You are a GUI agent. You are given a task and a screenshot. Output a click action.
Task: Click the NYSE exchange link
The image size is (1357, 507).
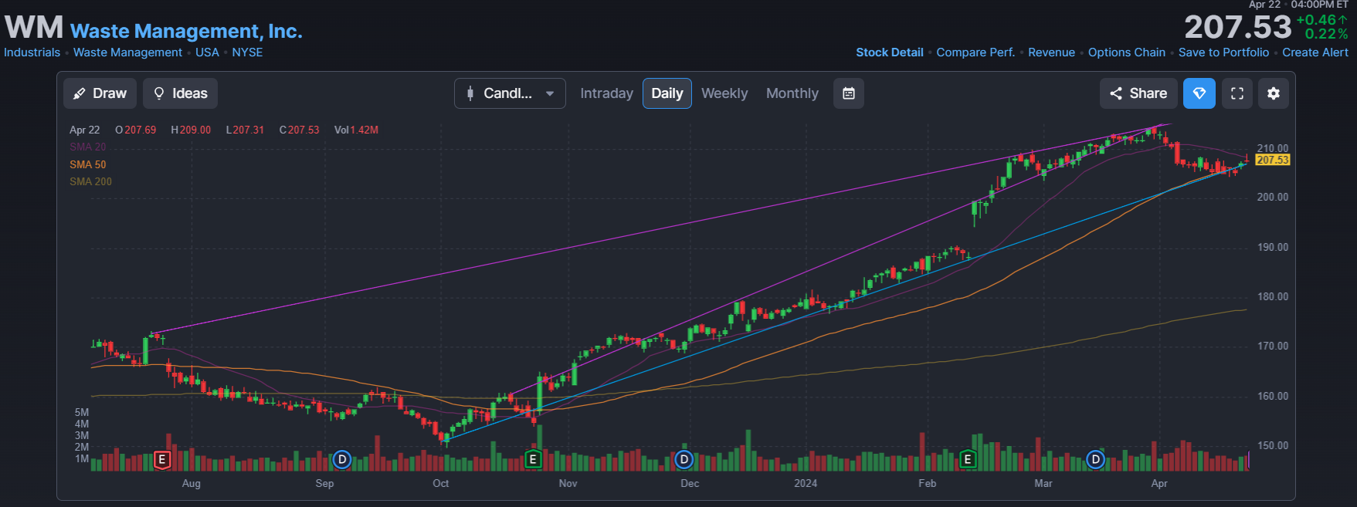coord(247,52)
